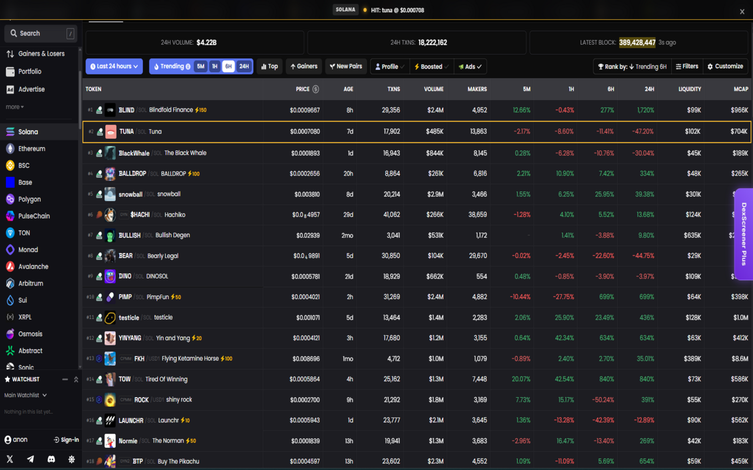Open the Customize options
This screenshot has height=470, width=753.
(x=725, y=66)
